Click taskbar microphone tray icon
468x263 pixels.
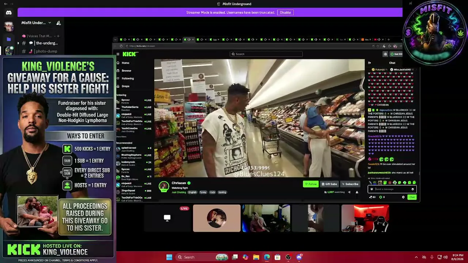(432, 257)
